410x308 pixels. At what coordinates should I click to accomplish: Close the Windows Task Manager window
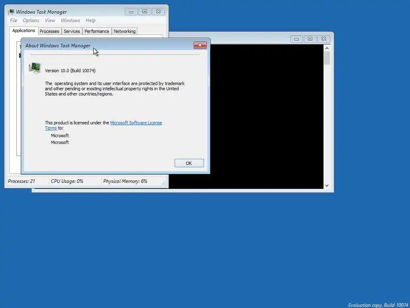158,12
